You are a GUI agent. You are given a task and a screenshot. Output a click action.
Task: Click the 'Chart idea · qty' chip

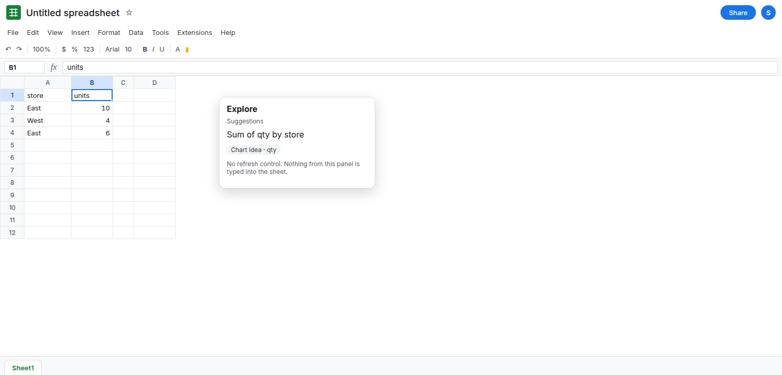pos(254,150)
